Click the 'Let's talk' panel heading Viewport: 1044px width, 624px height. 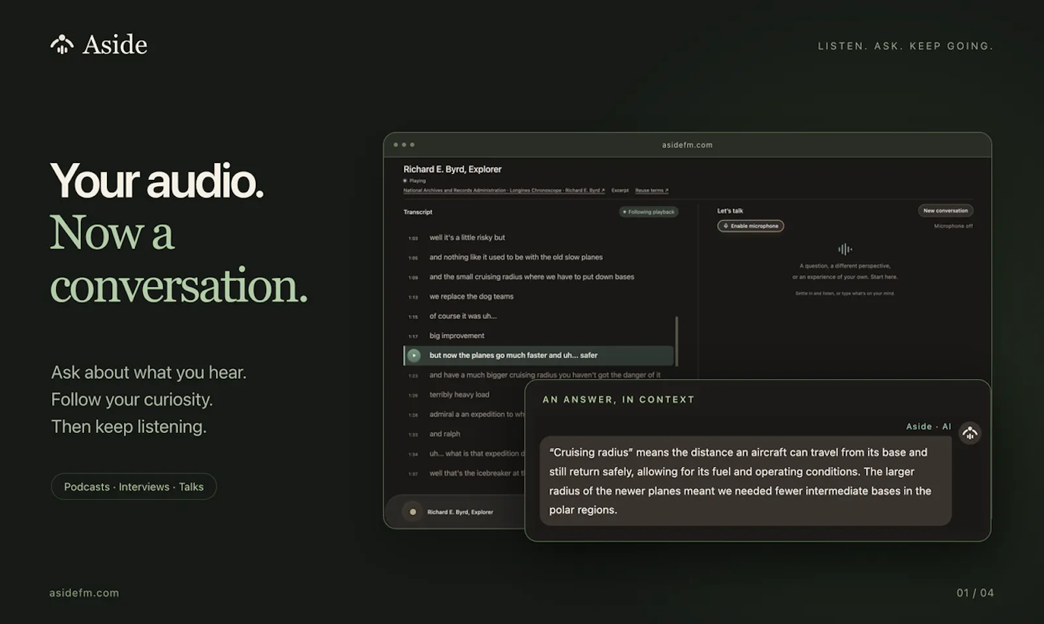click(730, 211)
